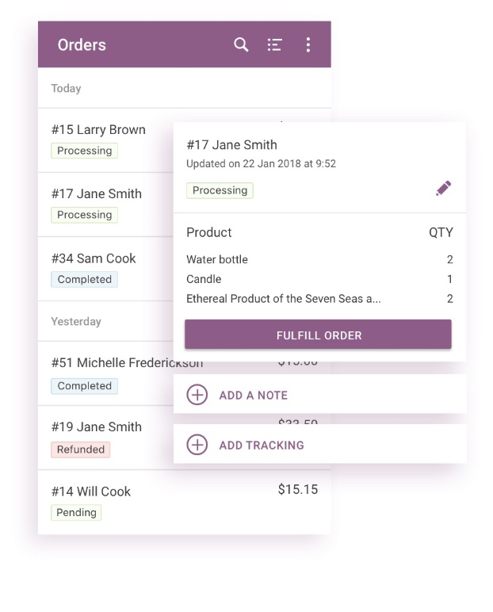Open refunded order #19 Jane Smith
Screen dimensions: 493x612
(x=97, y=427)
